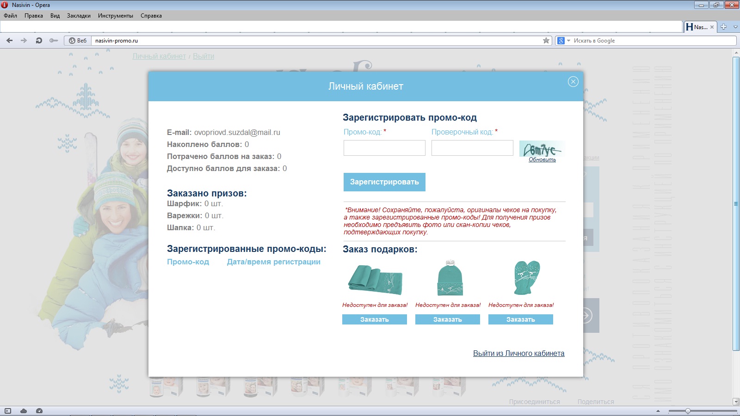Toggle the panel icon in the status bar
The height and width of the screenshot is (416, 740).
[8, 411]
